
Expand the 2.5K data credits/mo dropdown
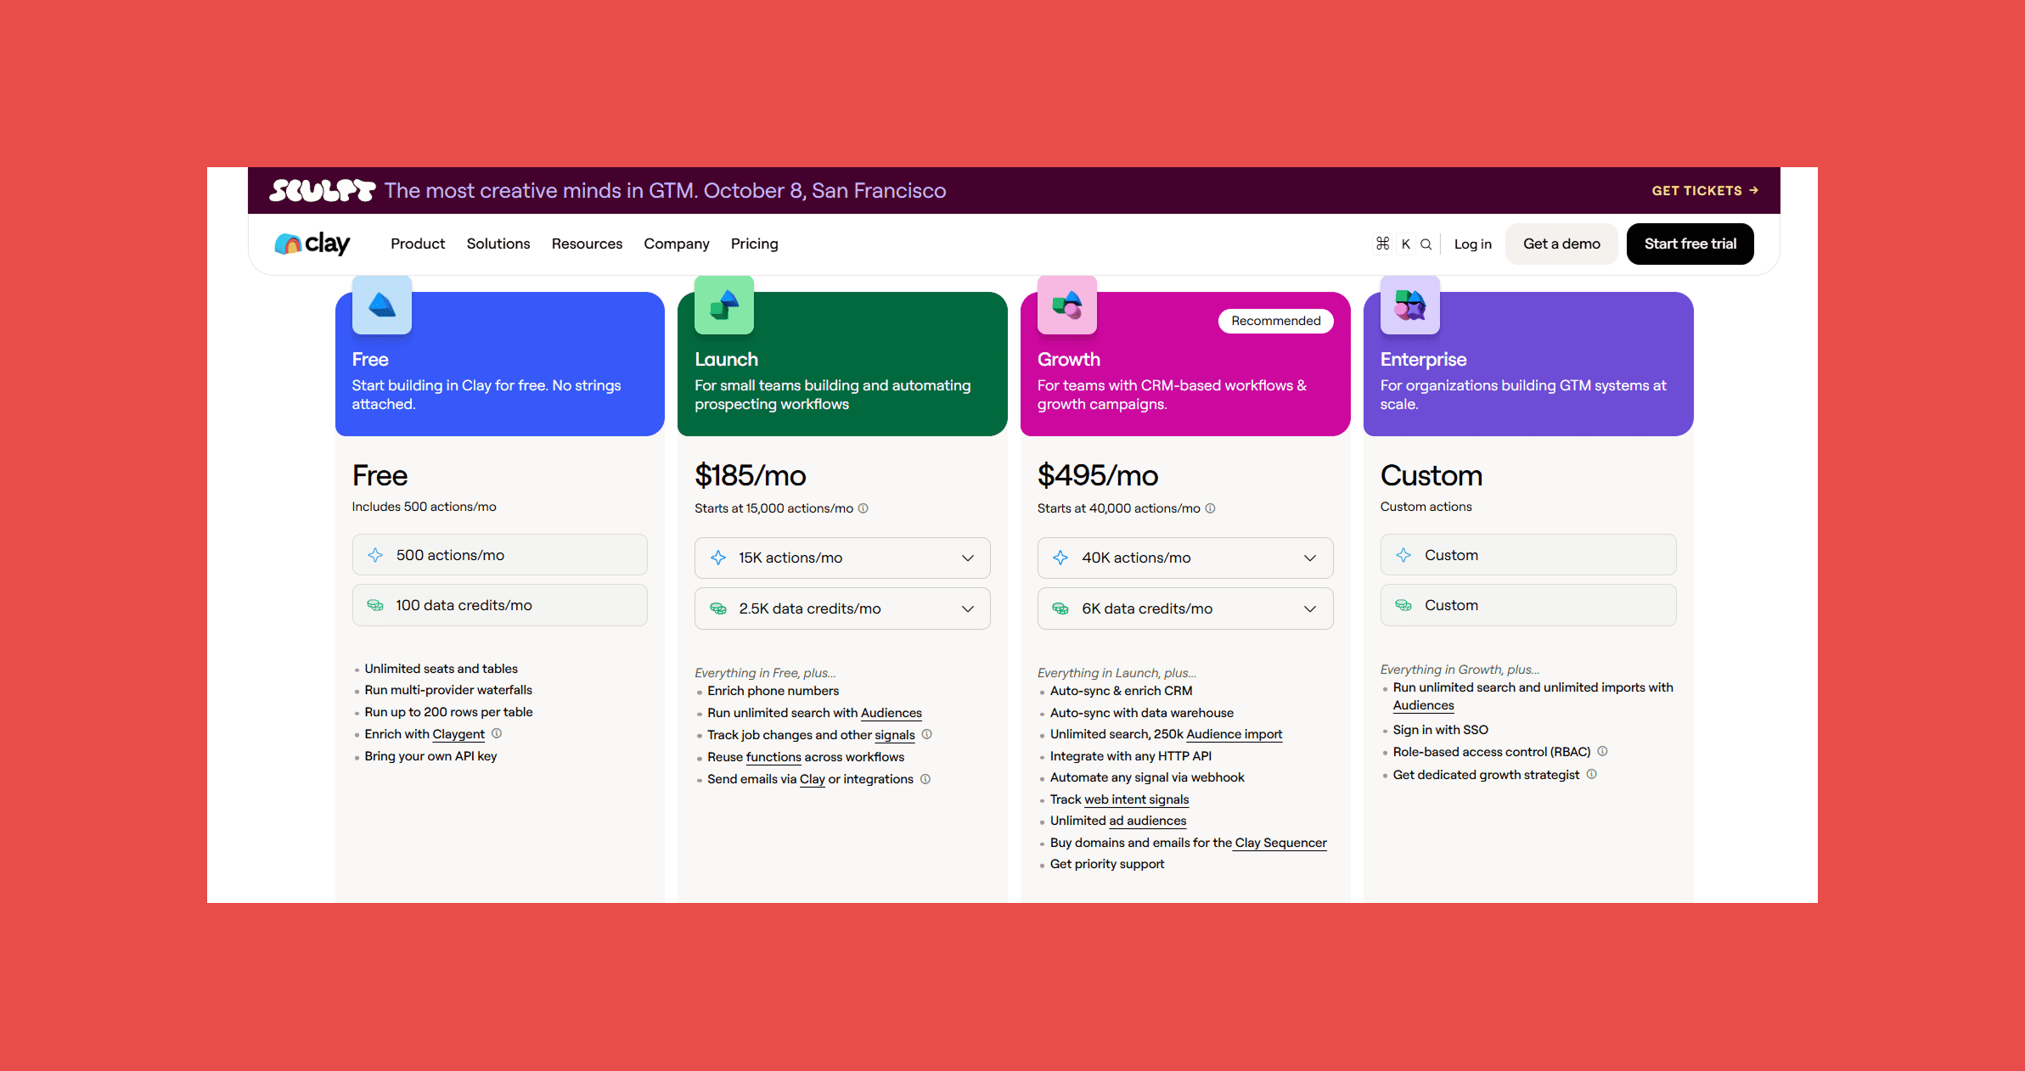pos(842,608)
